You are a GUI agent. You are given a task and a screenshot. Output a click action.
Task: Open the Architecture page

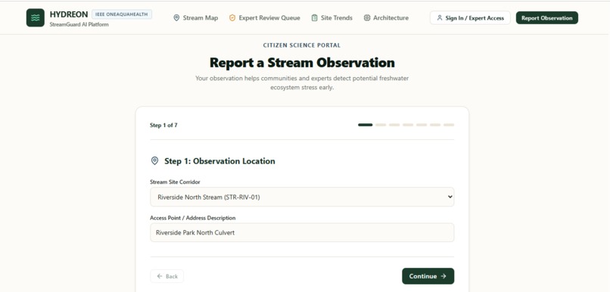coord(386,18)
